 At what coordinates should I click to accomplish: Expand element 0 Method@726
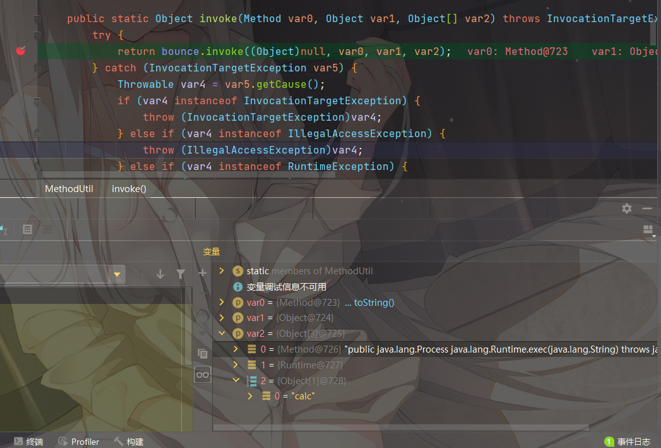click(235, 349)
